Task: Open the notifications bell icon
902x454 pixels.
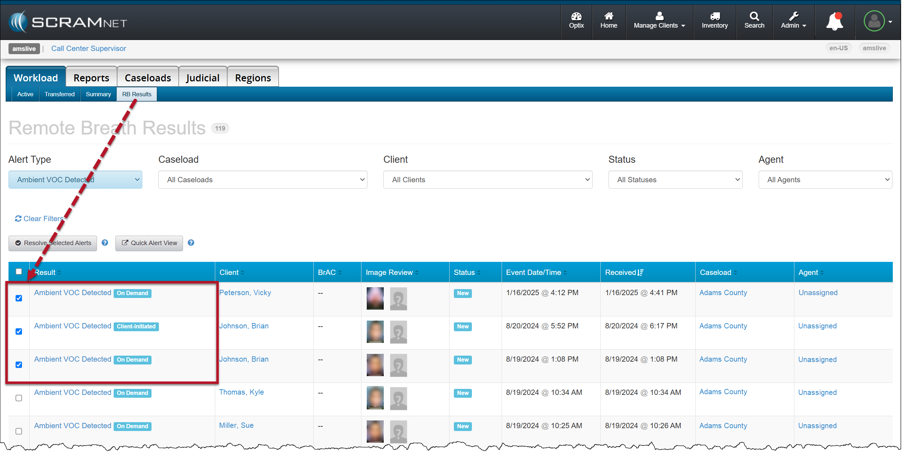Action: coord(834,22)
